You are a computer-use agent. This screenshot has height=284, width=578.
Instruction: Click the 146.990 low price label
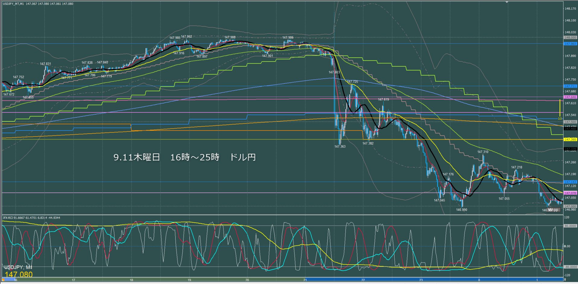pyautogui.click(x=462, y=210)
